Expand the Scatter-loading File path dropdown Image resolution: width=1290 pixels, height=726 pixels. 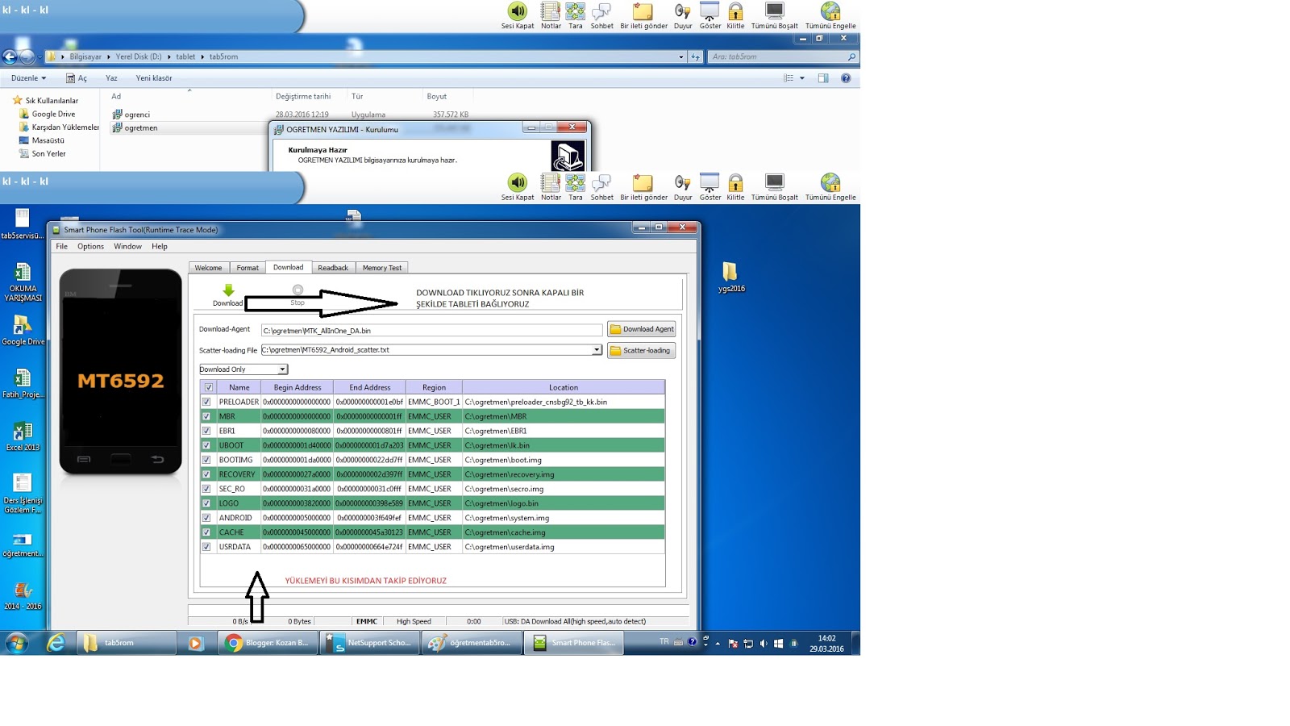(597, 350)
